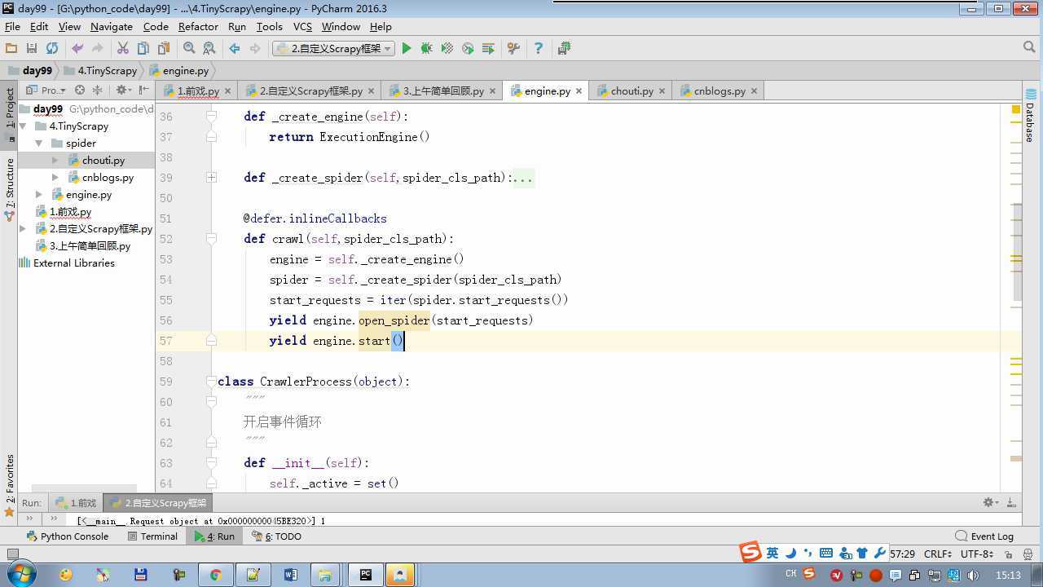Toggle the 4: Run tool window
The width and height of the screenshot is (1043, 587).
tap(214, 536)
